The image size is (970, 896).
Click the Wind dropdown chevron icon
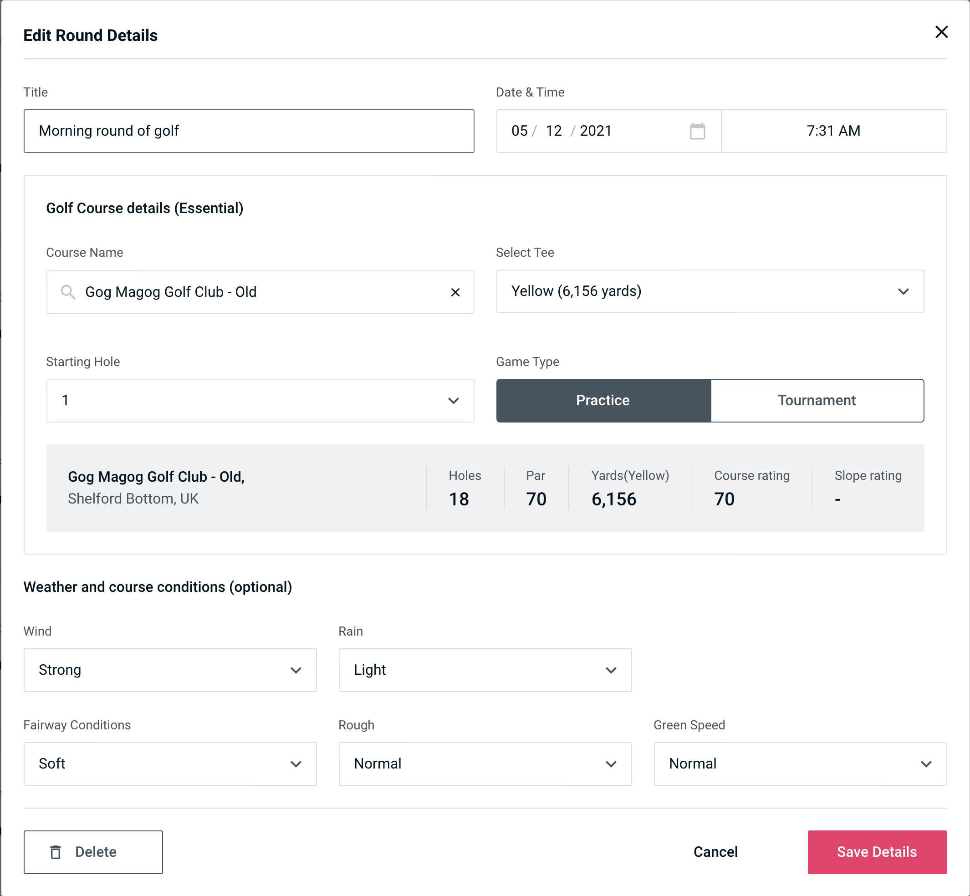[x=297, y=670]
